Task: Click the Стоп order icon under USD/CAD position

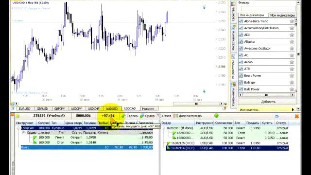Action: (35, 142)
